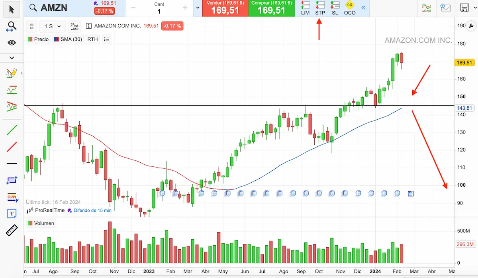Increase quantity with the plus button
This screenshot has height=278, width=478.
(185, 8)
